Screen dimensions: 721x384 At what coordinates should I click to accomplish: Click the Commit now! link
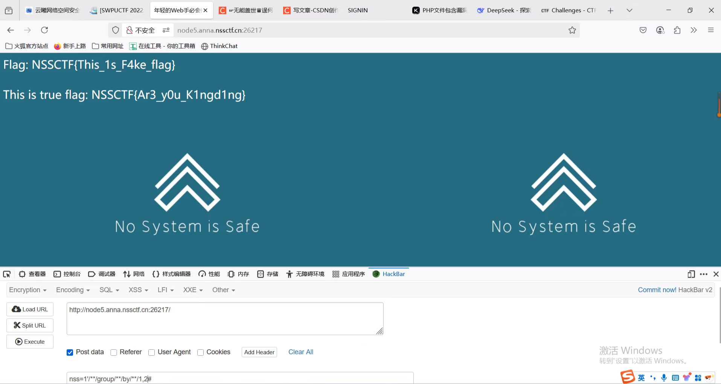click(657, 290)
